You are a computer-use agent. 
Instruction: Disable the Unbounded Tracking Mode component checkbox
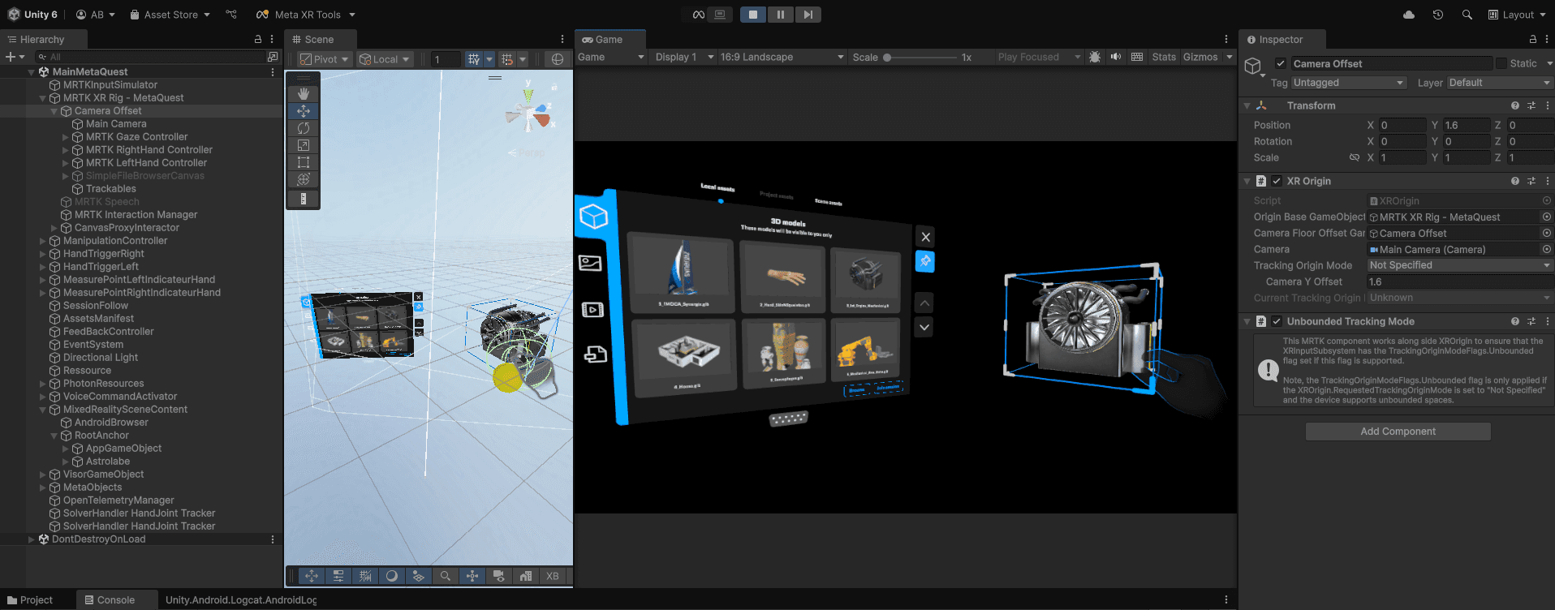[x=1277, y=321]
